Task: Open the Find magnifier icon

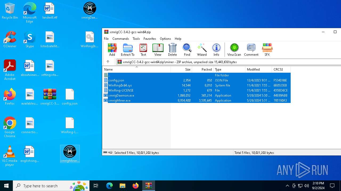Action: 187,50
